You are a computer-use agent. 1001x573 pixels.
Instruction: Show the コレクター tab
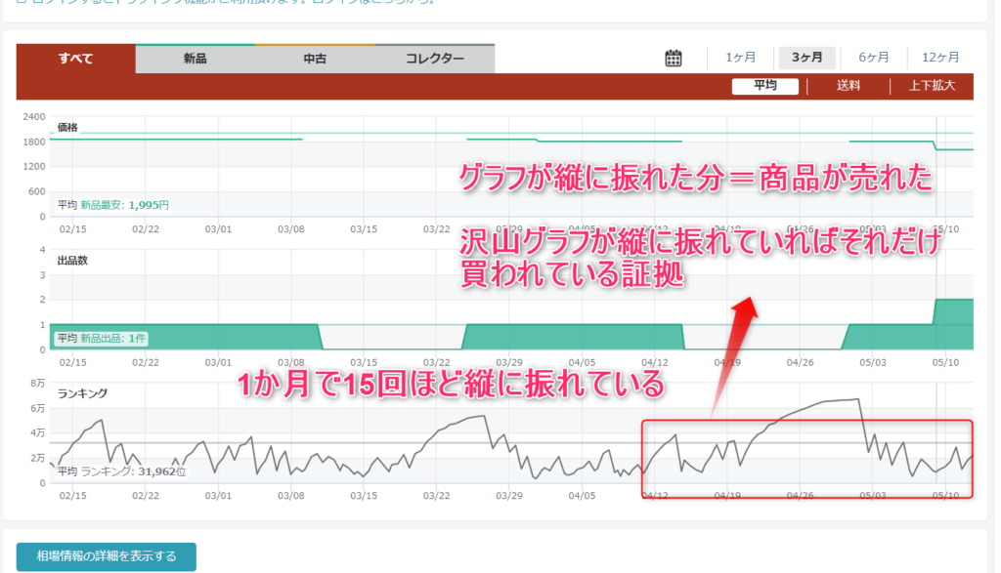point(435,59)
